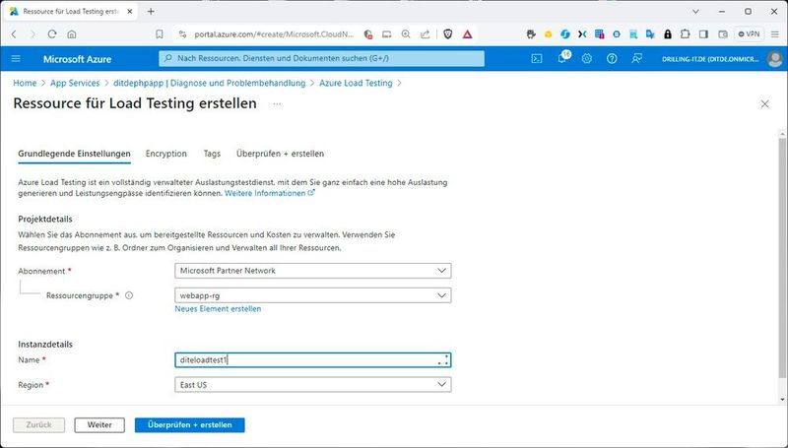
Task: Open the help question mark menu
Action: point(612,59)
